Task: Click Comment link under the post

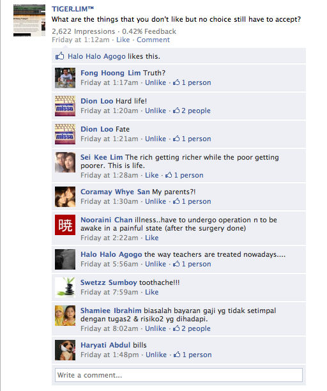Action: [x=153, y=40]
